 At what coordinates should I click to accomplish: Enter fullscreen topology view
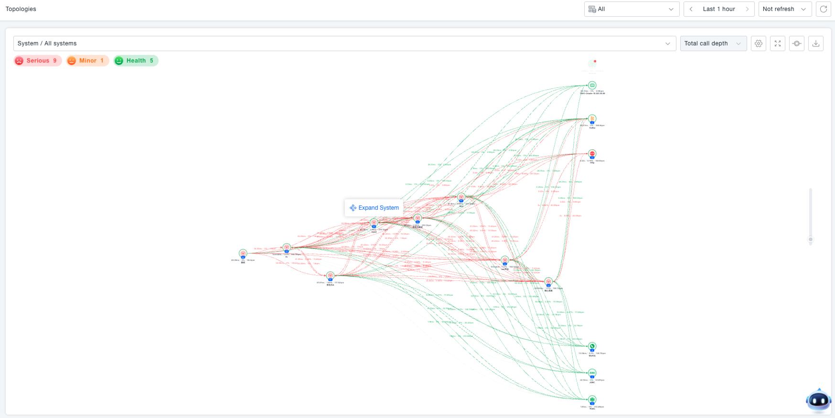point(778,43)
